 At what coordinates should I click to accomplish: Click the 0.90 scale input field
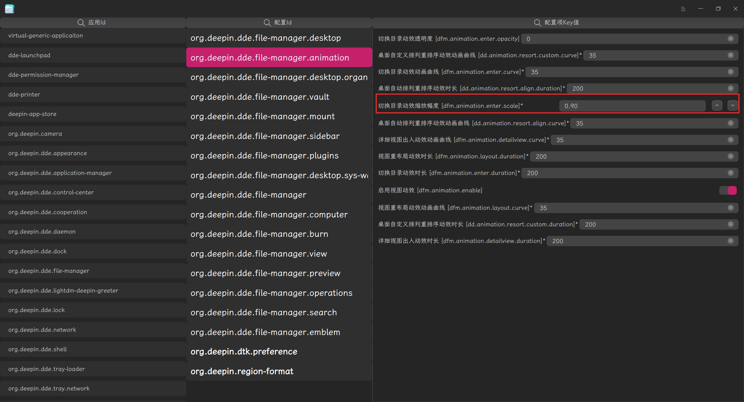(632, 106)
